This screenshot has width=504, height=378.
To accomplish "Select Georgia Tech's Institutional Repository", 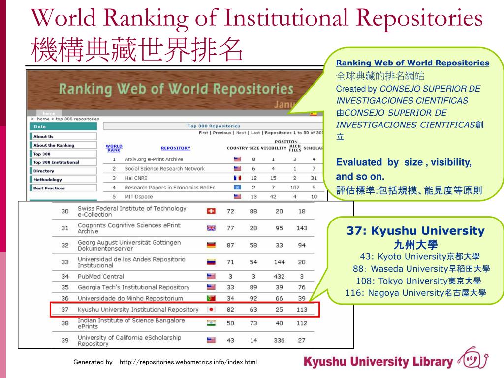I will point(133,287).
